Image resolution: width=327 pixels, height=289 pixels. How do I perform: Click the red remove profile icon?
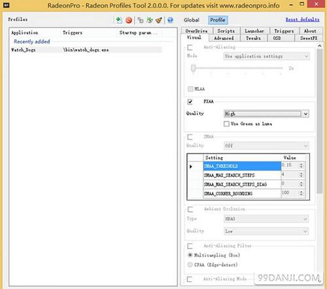pyautogui.click(x=129, y=20)
